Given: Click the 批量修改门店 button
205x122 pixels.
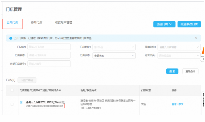Looking at the screenshot, I should click(189, 24).
